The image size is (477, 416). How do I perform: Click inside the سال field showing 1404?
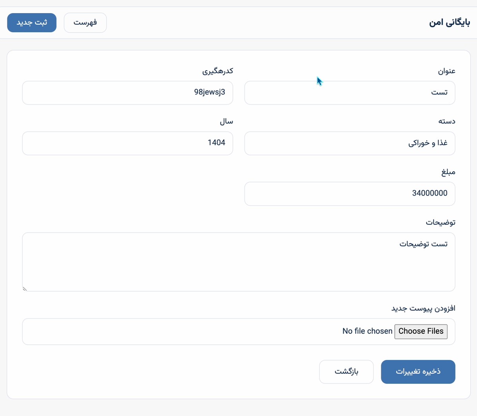[127, 143]
